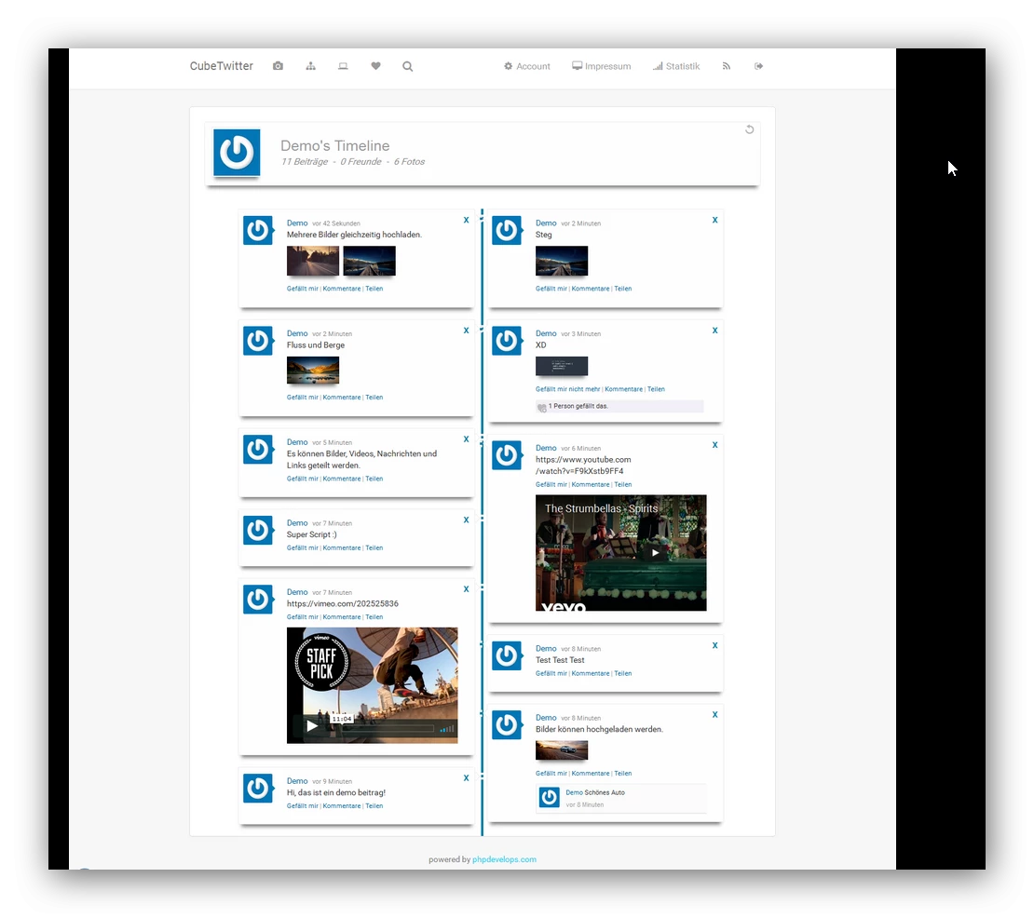Click the commenter avatar beside 'Schönes Auto'
1034x918 pixels.
[x=550, y=797]
